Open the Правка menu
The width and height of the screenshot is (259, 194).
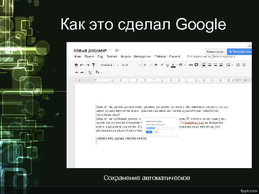(89, 57)
